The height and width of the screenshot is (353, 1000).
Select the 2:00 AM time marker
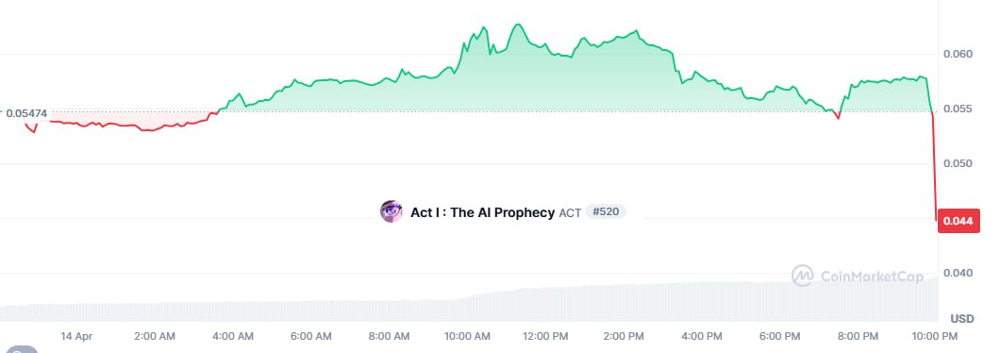(x=155, y=336)
